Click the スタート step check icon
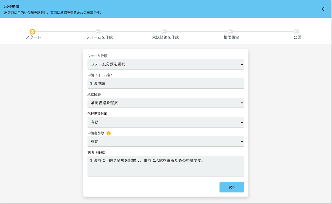 pyautogui.click(x=32, y=32)
